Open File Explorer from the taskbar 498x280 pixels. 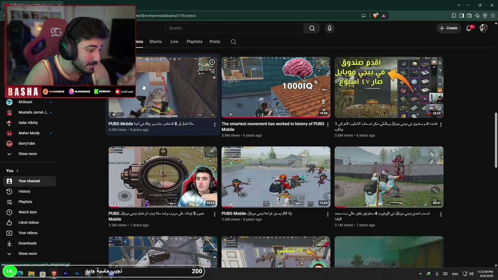pos(32,274)
